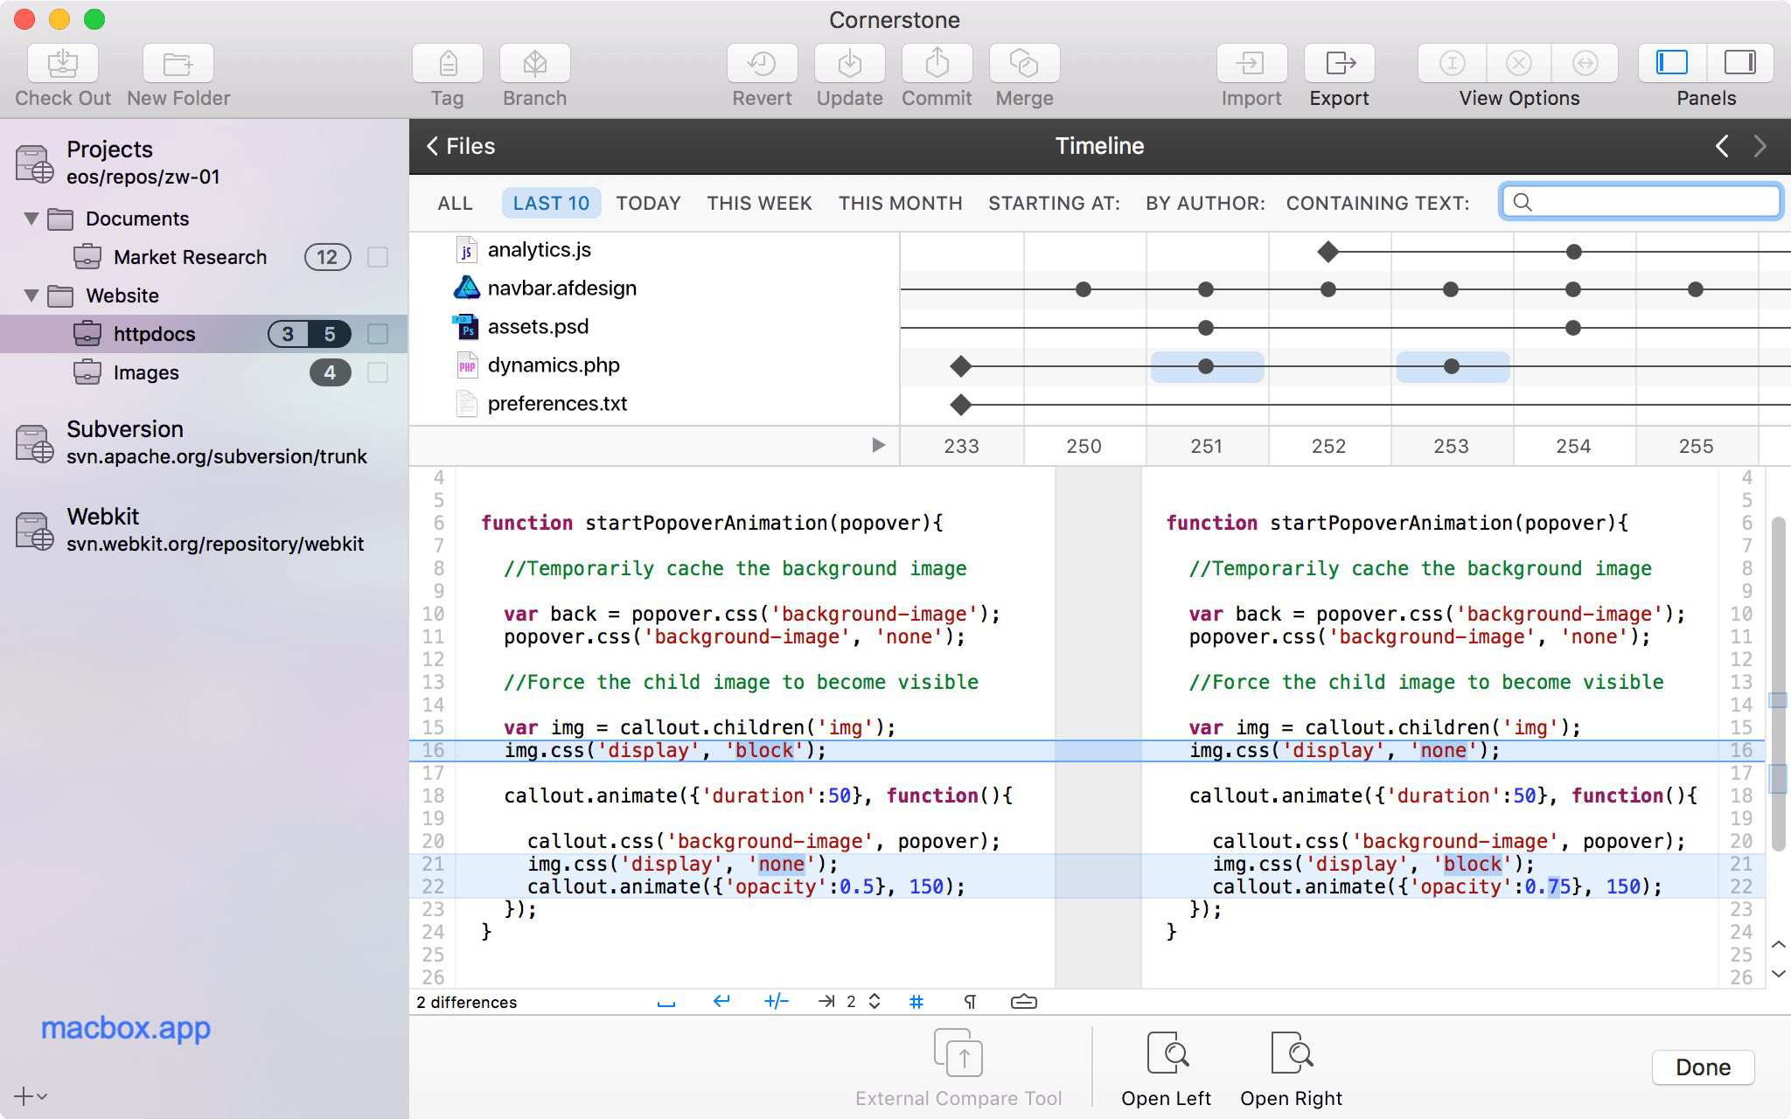1791x1119 pixels.
Task: Go back to Files
Action: [461, 146]
